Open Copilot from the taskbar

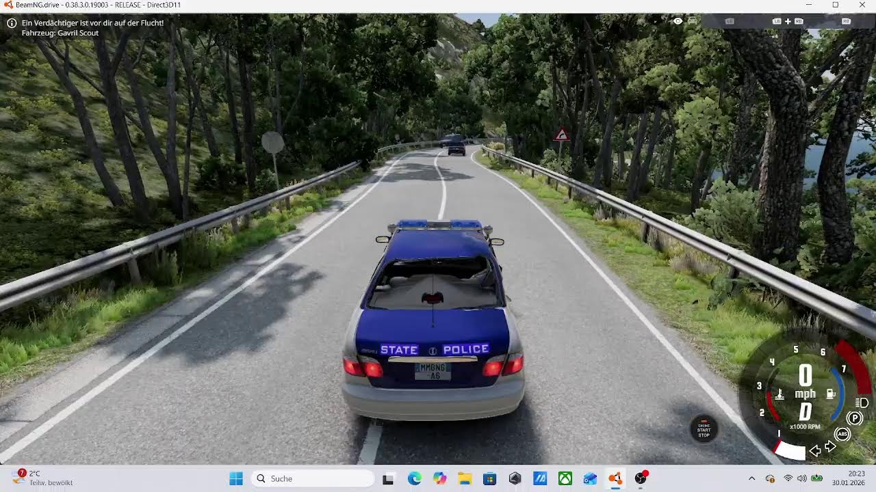click(439, 478)
